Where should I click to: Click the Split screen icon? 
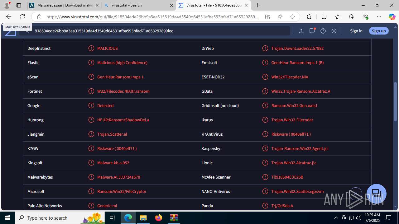click(324, 17)
